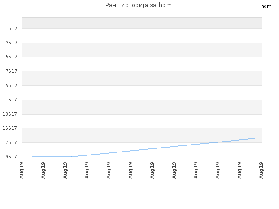Image resolution: width=279 pixels, height=209 pixels.
Task: Click the hqm line crossing the 17517 gridline
Action: 216,142
